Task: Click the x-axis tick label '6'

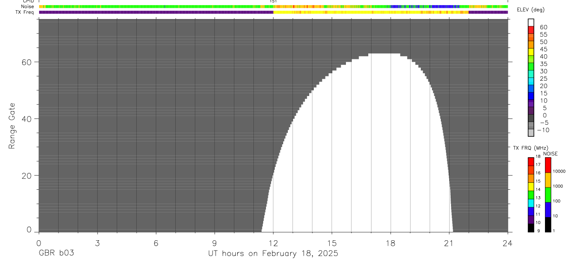Action: (x=156, y=243)
